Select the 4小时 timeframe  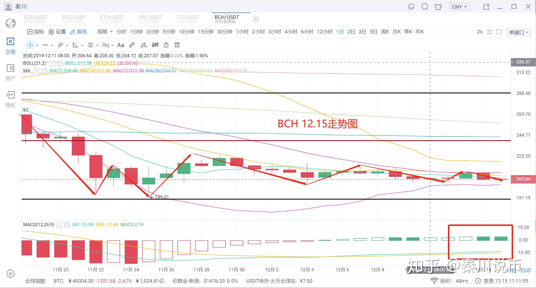click(291, 32)
